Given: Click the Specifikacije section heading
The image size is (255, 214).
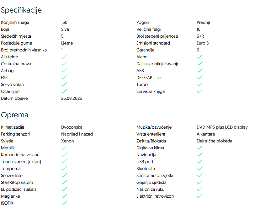Looking at the screenshot, I should coord(21,10).
